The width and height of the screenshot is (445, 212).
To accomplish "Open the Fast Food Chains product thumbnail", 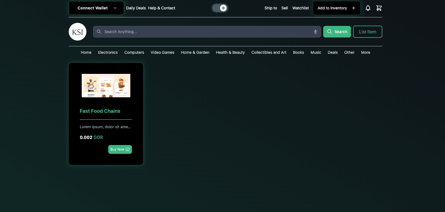I will click(x=106, y=85).
